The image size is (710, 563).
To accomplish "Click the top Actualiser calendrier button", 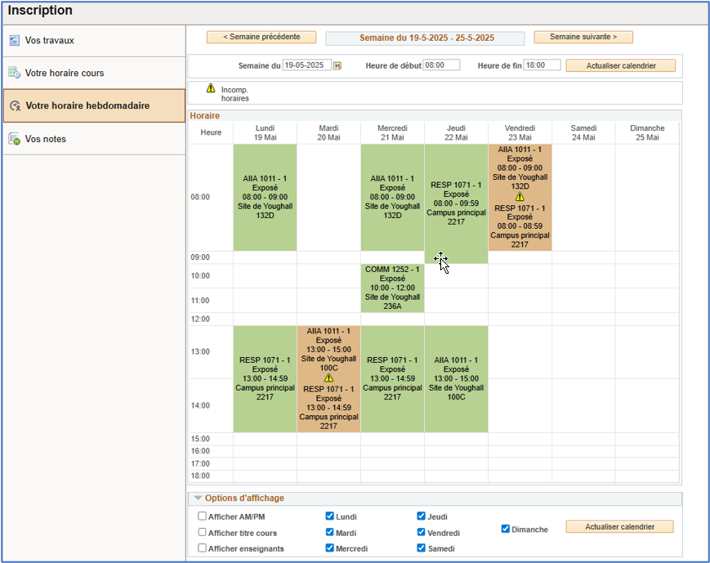I will [x=620, y=65].
